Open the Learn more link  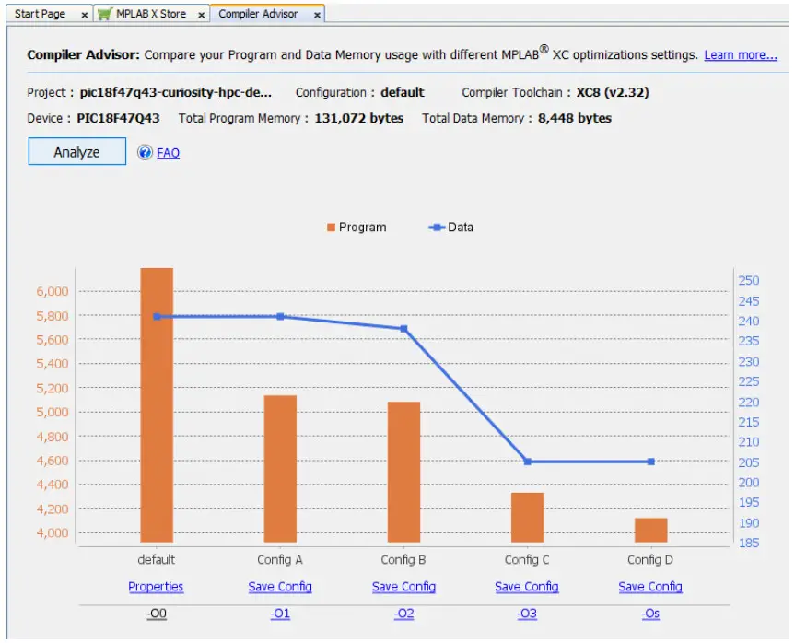[x=741, y=54]
